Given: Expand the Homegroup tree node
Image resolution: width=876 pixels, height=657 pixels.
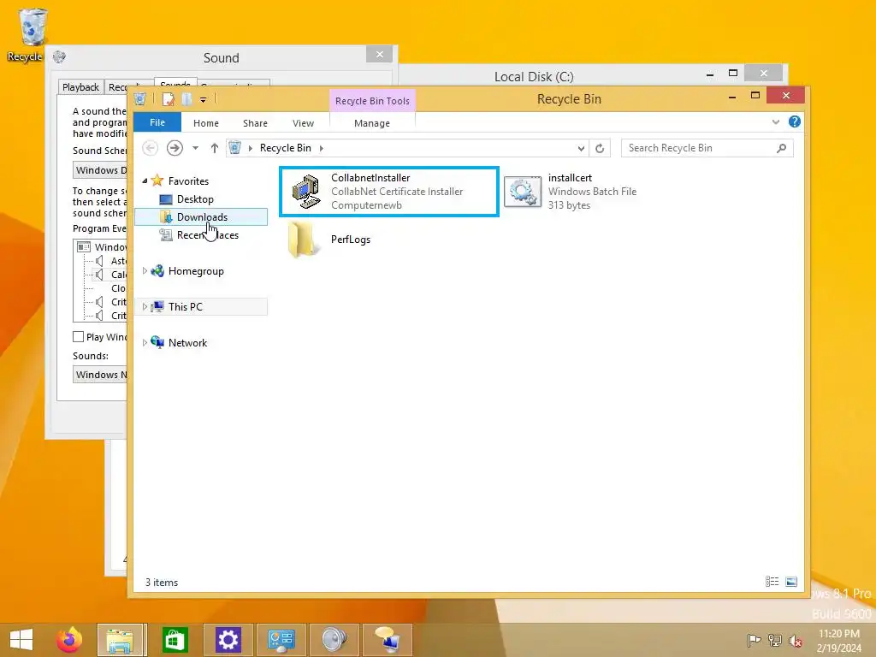Looking at the screenshot, I should tap(145, 271).
